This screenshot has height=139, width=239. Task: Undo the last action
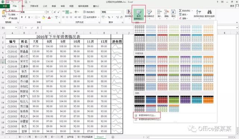click(13, 2)
